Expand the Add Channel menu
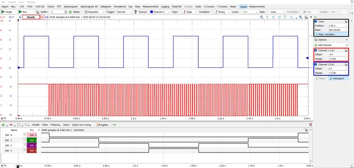 coord(331,45)
